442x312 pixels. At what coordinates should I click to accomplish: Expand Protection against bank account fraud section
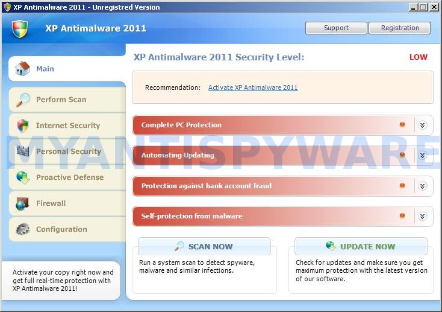(x=422, y=186)
